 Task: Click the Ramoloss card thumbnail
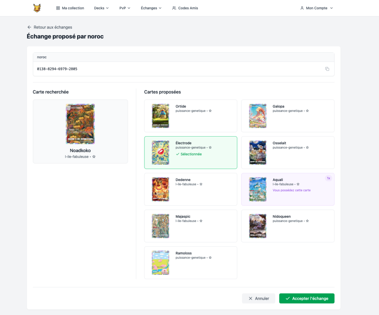[161, 263]
